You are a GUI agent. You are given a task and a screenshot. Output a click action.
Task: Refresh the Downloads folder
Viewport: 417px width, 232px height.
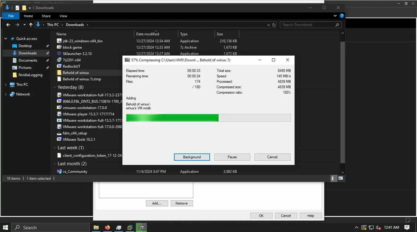click(x=274, y=25)
